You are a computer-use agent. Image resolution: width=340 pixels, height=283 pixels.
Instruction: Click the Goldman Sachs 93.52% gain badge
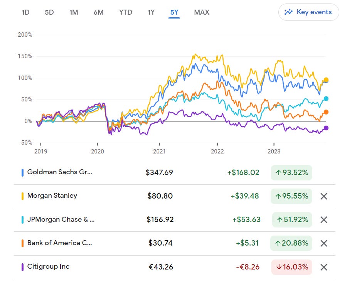pyautogui.click(x=291, y=173)
